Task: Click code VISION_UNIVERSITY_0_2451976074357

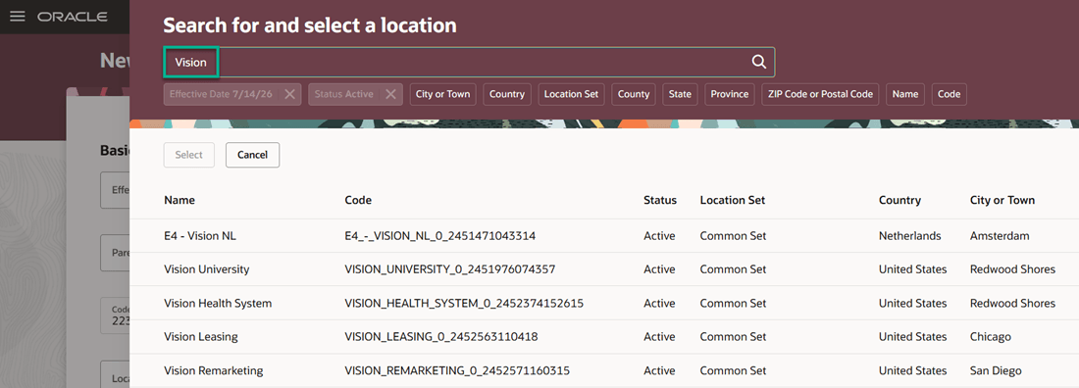Action: click(450, 269)
